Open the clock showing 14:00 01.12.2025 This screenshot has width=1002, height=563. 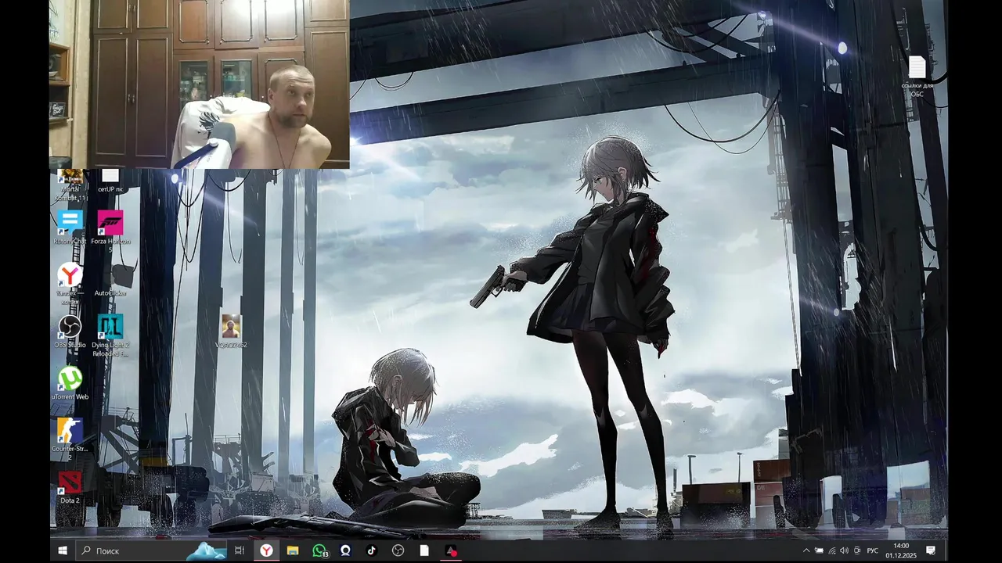click(901, 550)
